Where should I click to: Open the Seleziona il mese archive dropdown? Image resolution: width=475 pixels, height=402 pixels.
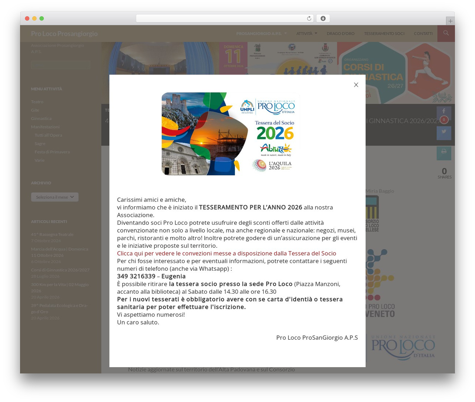coord(55,197)
